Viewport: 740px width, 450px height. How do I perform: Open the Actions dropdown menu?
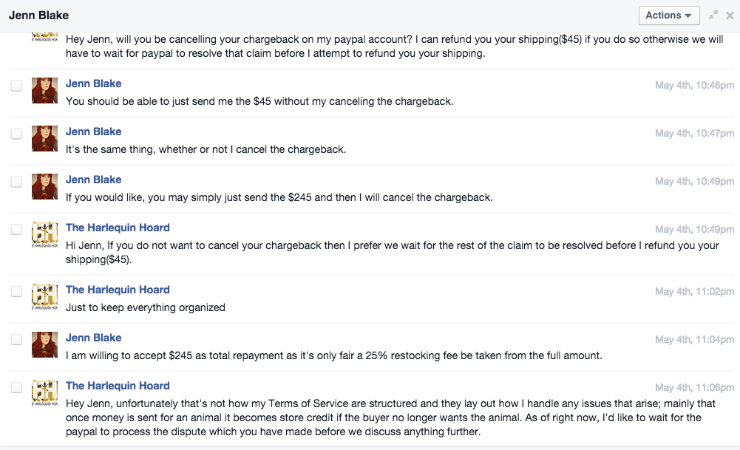point(669,16)
